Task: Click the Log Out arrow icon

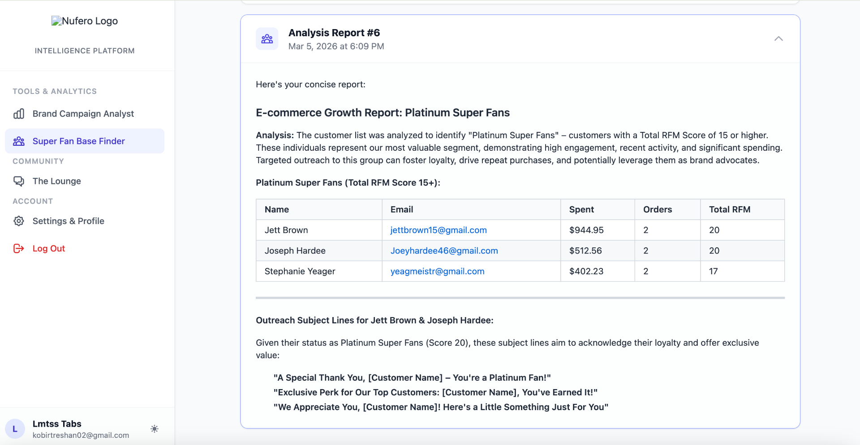Action: tap(18, 248)
